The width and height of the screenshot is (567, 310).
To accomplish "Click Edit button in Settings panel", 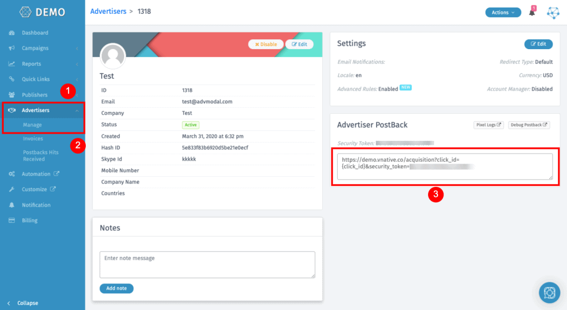I will (538, 44).
